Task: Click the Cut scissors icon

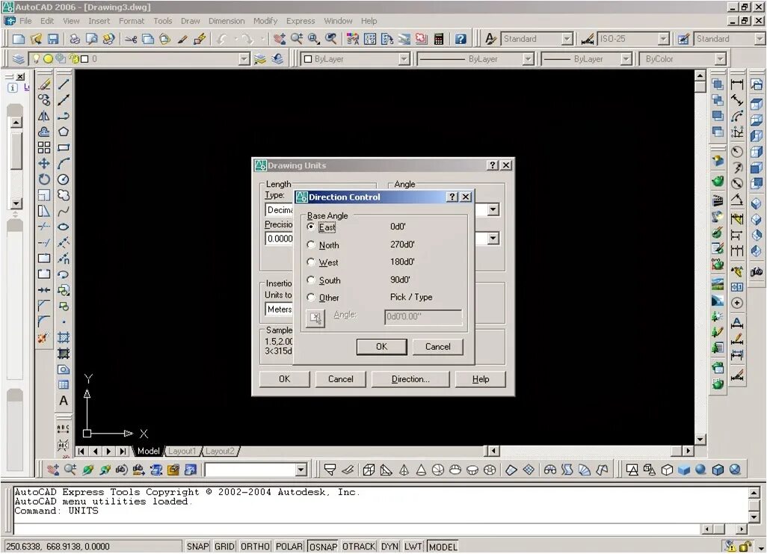Action: coord(131,39)
